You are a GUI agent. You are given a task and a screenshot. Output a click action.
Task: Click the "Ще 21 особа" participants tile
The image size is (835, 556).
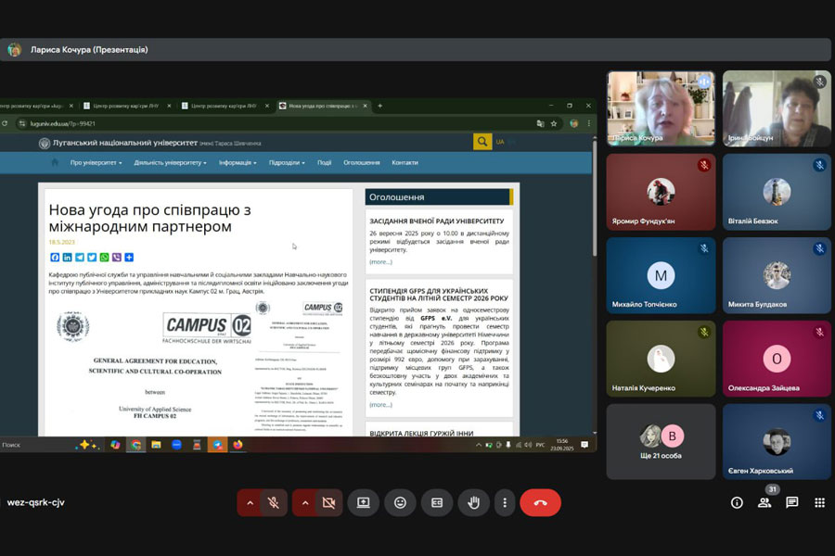coord(661,441)
